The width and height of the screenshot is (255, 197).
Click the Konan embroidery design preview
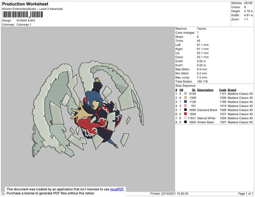coord(88,109)
